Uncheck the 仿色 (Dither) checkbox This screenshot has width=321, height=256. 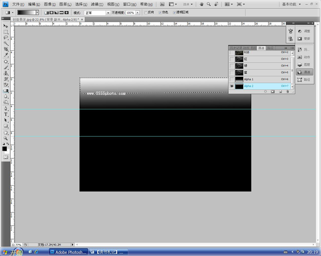160,12
